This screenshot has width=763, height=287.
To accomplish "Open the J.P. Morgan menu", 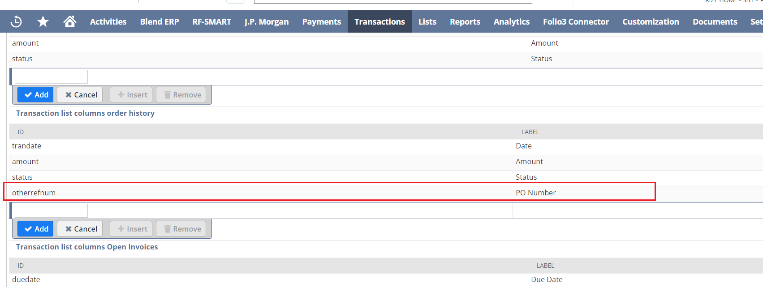I will [x=266, y=21].
